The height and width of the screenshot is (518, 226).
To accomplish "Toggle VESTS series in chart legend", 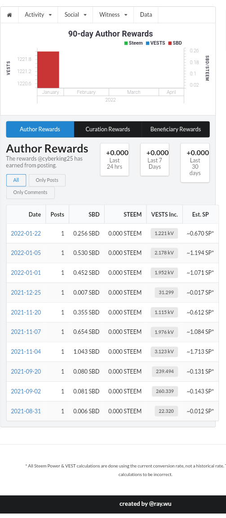I will click(155, 43).
